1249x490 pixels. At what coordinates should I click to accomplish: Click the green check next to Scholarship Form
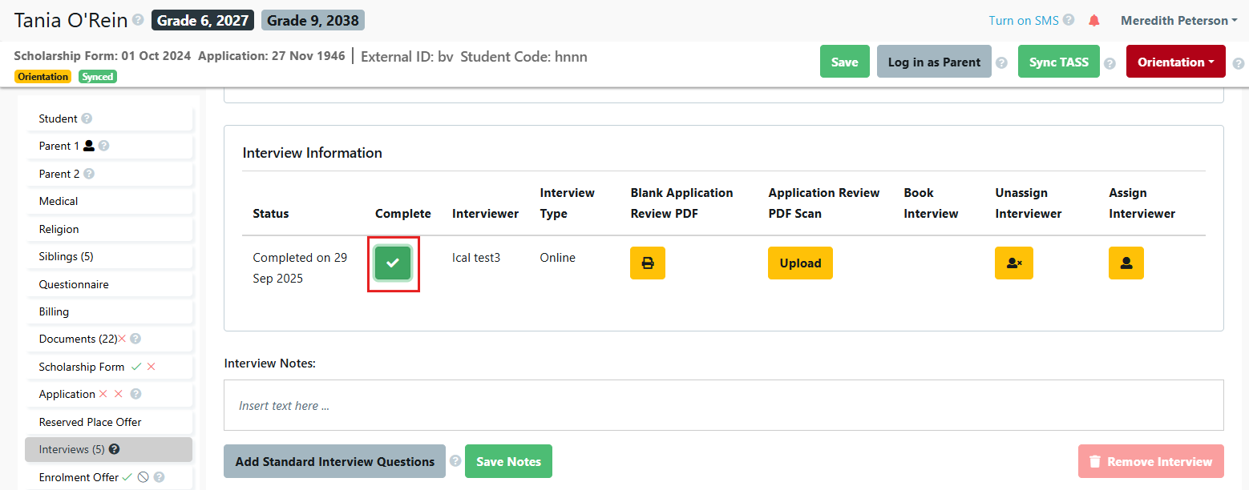[135, 367]
